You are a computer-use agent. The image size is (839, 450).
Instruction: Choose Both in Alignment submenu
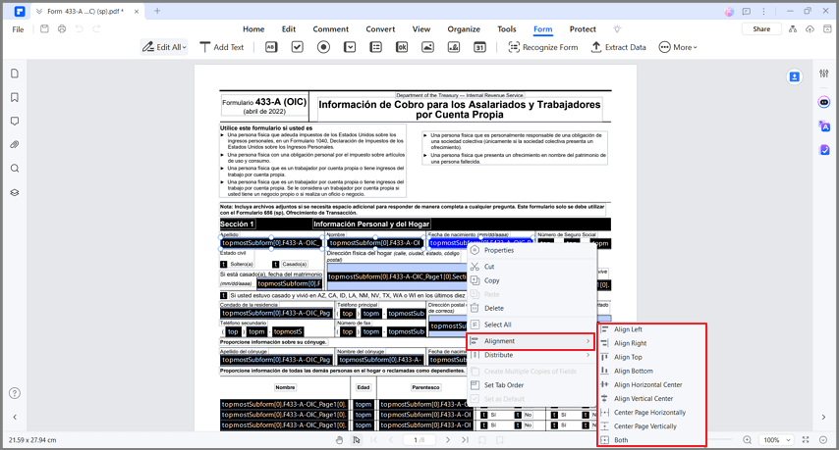(651, 440)
